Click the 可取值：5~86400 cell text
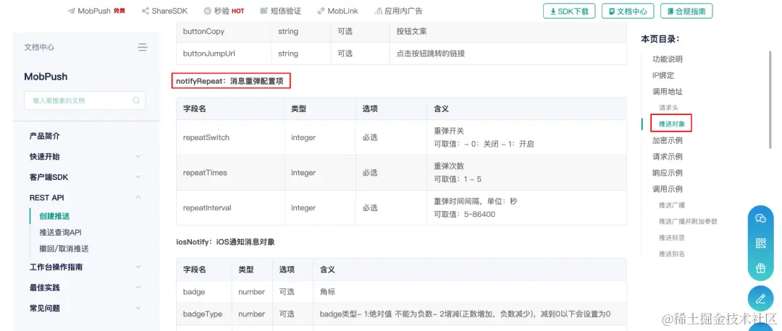This screenshot has width=782, height=331. tap(465, 214)
